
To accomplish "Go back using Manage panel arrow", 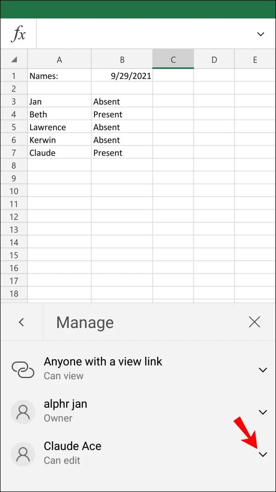I will pyautogui.click(x=22, y=322).
